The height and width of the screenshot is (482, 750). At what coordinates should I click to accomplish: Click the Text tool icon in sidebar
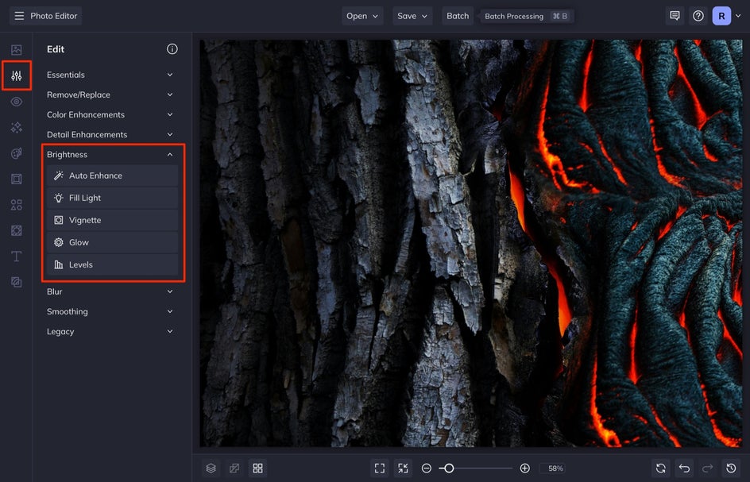[16, 256]
